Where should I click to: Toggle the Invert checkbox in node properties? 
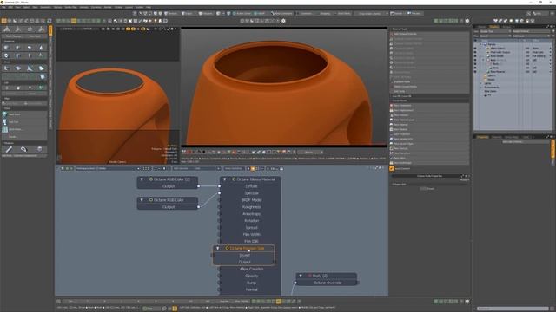click(x=423, y=189)
